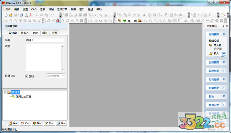Create a new project with the blank page icon
The width and height of the screenshot is (231, 133).
pos(6,15)
